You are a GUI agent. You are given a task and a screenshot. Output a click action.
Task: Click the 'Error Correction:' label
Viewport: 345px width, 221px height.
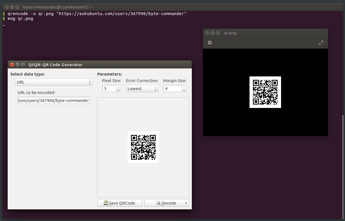(142, 81)
